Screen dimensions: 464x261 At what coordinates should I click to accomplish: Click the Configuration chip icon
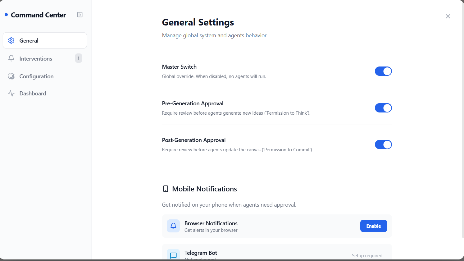click(11, 76)
